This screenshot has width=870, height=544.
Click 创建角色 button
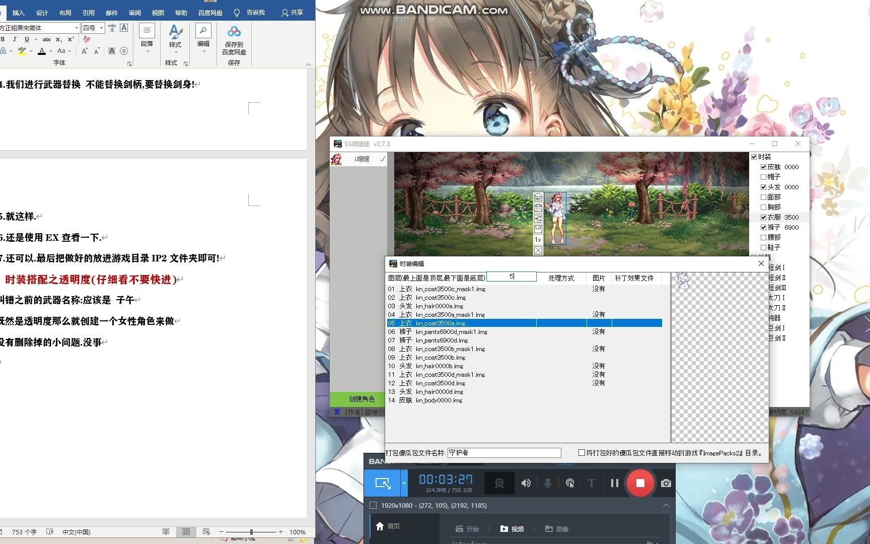362,399
